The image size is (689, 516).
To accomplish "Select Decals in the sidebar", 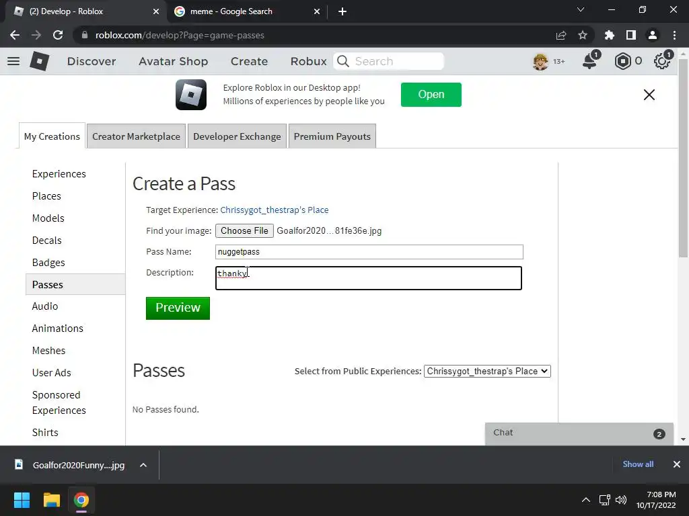I will tap(46, 241).
